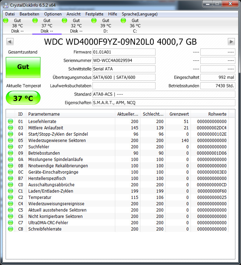
Task: Click the green icon for Nicht korrigierbare Sektoren
Action: click(11, 216)
